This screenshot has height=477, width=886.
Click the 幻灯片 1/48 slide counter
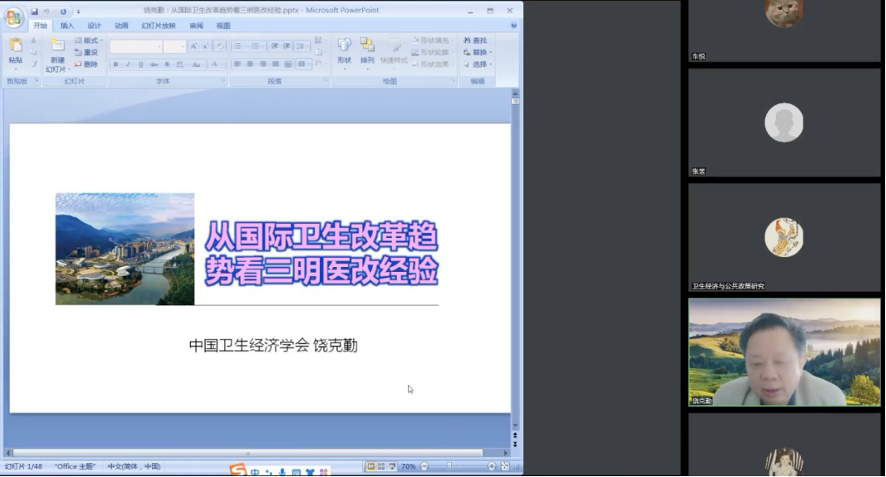pos(23,466)
